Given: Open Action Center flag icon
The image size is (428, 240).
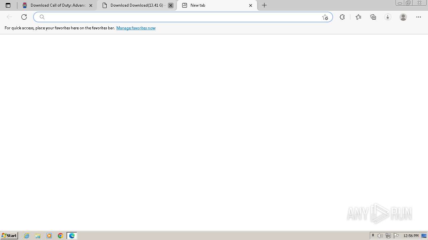Looking at the screenshot, I should pos(396,236).
